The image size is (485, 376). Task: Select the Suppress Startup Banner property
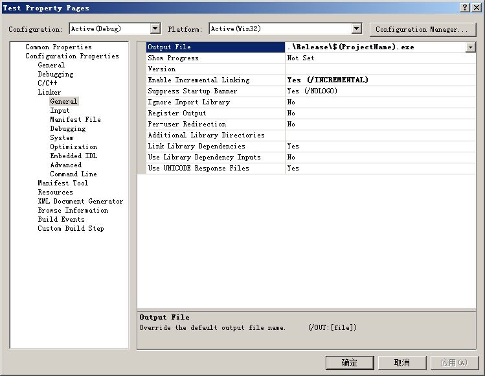pos(192,91)
